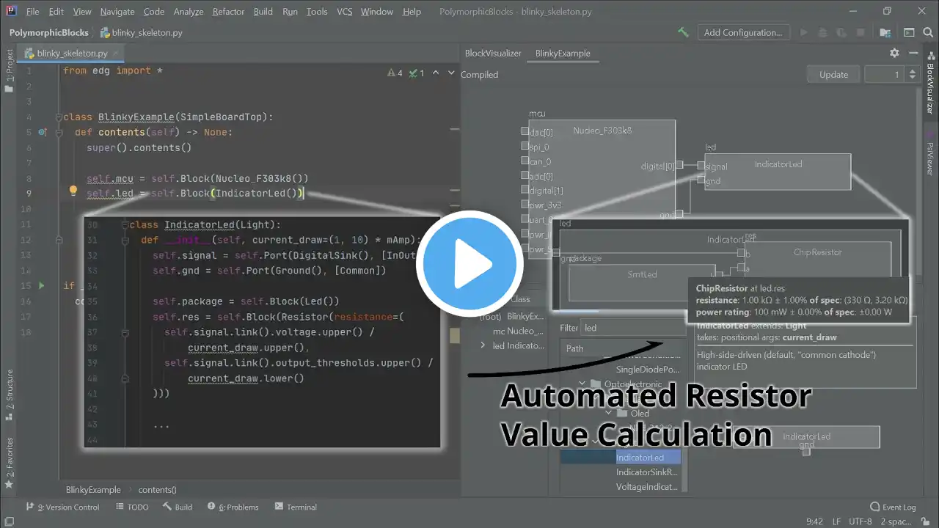The width and height of the screenshot is (939, 528).
Task: Play the video with the blue play button
Action: click(x=469, y=264)
